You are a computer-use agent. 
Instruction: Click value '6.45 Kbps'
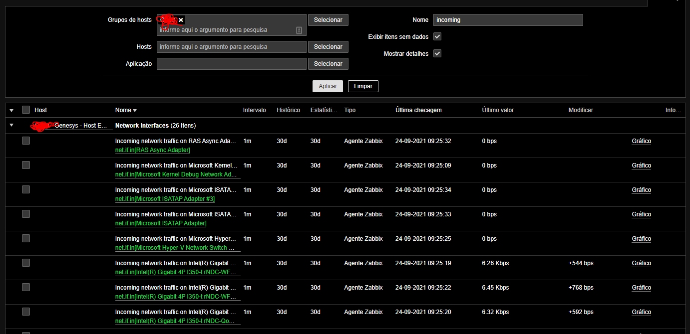(495, 288)
